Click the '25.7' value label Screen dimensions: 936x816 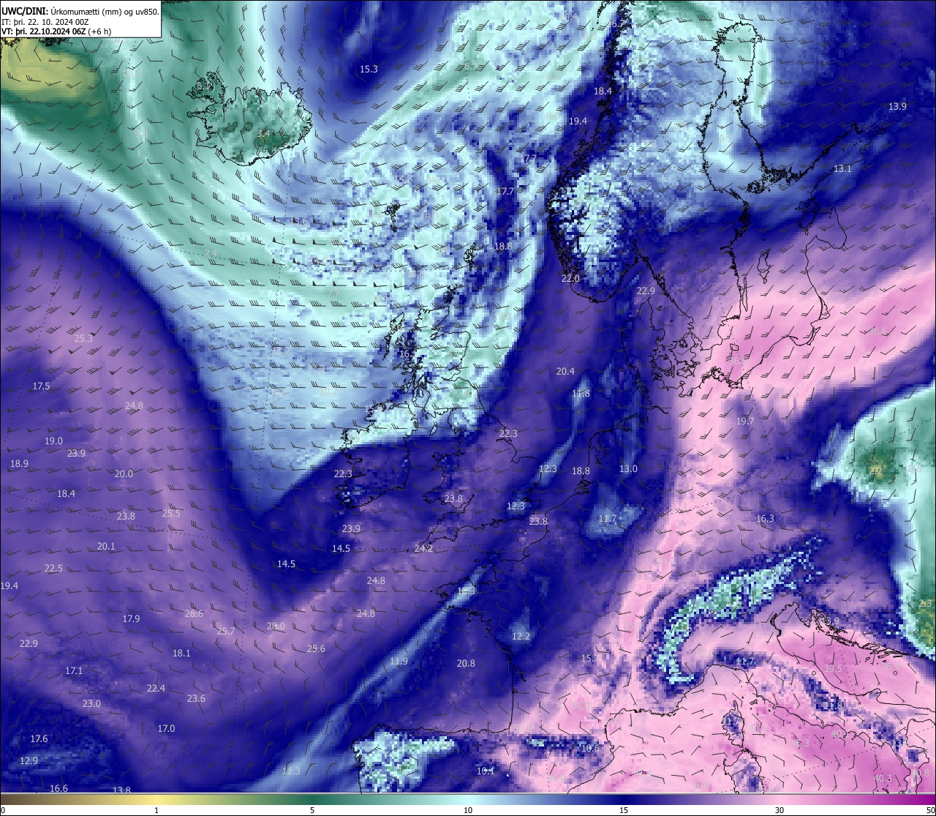(x=226, y=632)
